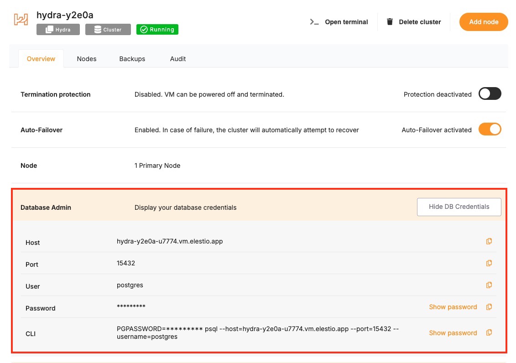Image resolution: width=516 pixels, height=363 pixels.
Task: Copy the Password field icon
Action: point(489,307)
